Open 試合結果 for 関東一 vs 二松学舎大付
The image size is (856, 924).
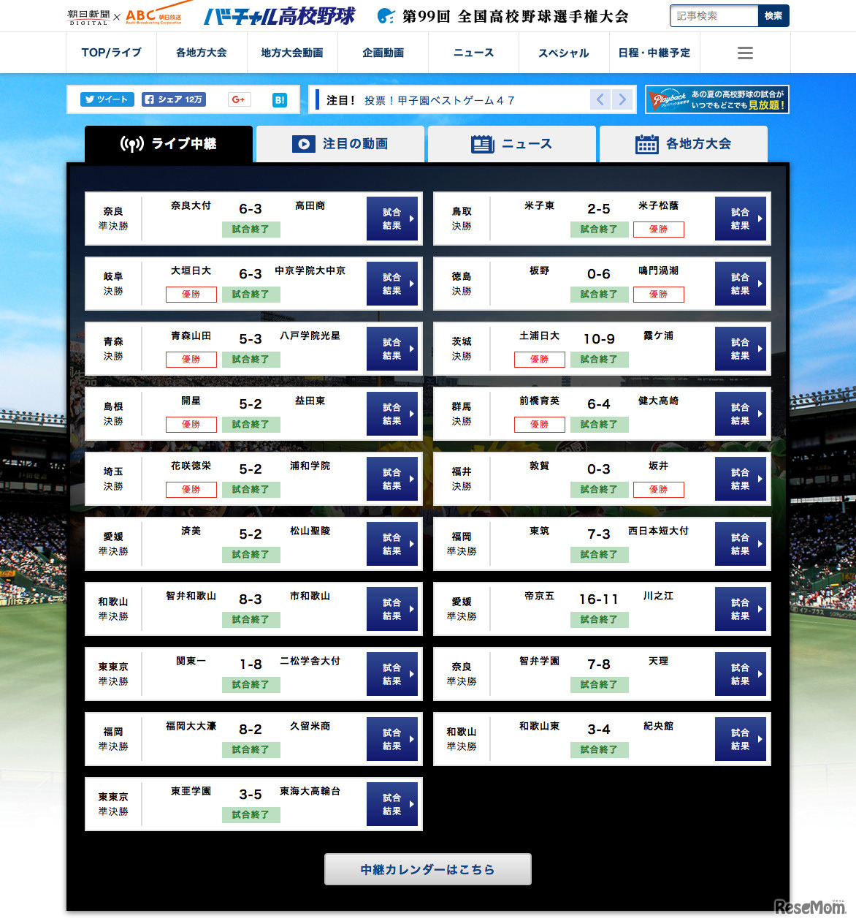392,674
